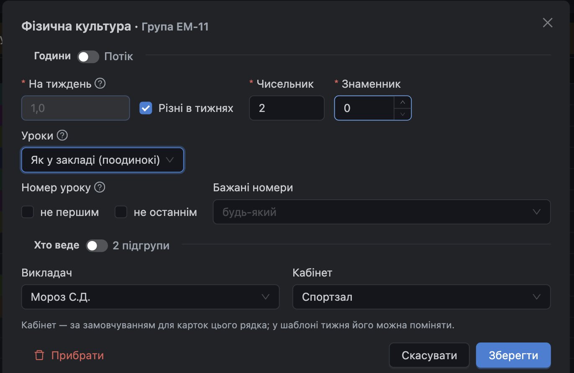Click the Скасувати button

(x=429, y=355)
